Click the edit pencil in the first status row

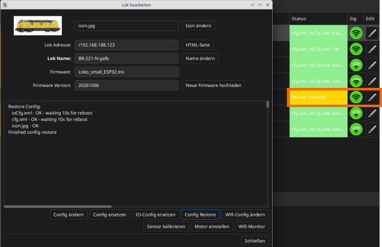click(x=372, y=33)
